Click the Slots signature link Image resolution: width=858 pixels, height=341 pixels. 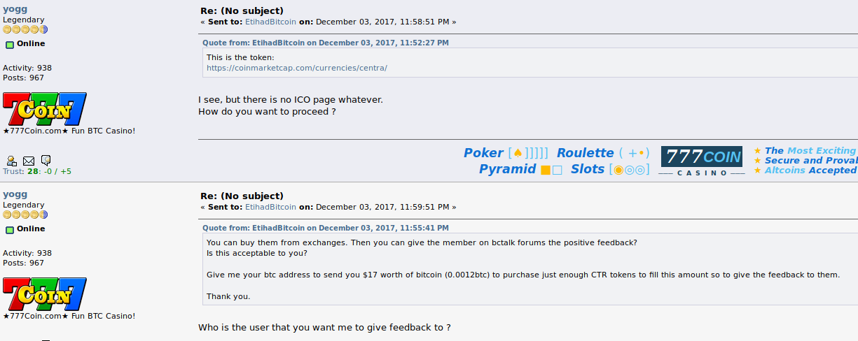587,169
